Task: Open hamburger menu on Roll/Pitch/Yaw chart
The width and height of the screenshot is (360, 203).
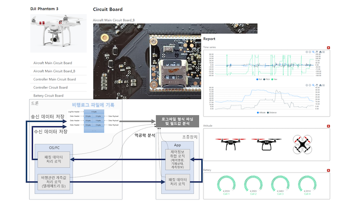Action: [324, 52]
